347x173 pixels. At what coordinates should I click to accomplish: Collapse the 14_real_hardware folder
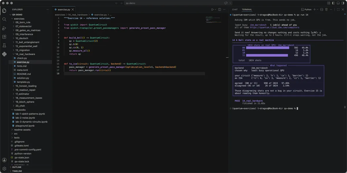click(14, 54)
